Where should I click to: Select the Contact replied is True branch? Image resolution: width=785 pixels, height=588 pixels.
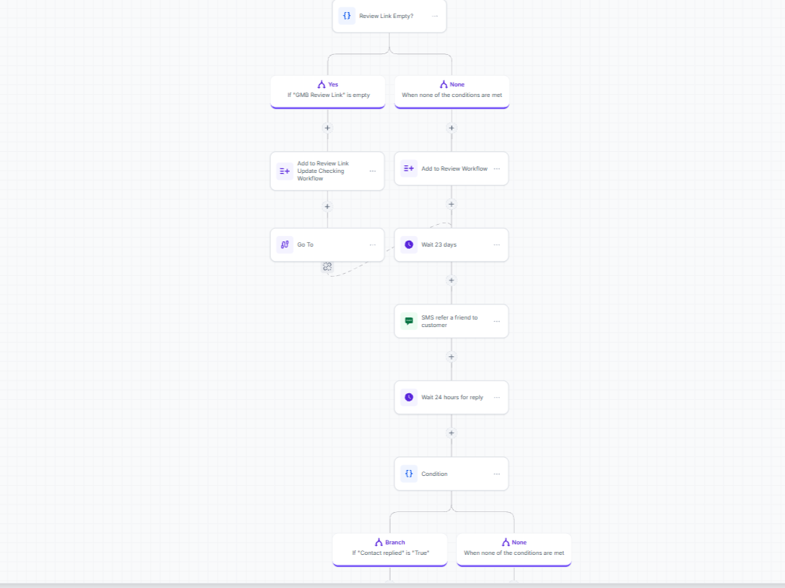pos(390,550)
